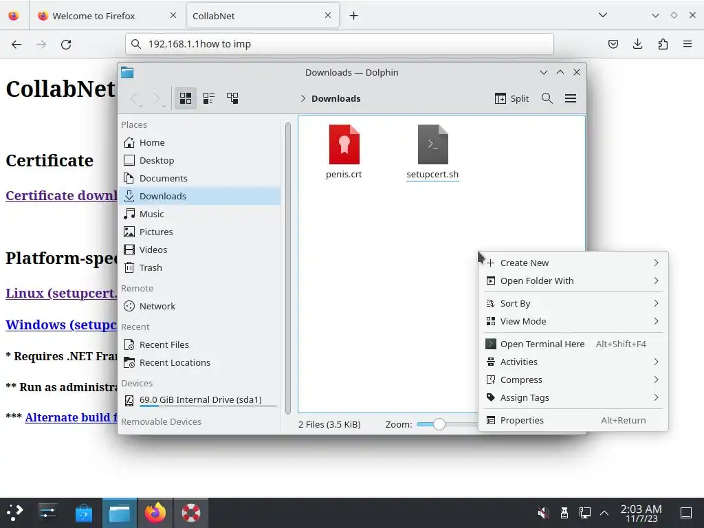This screenshot has height=528, width=704.
Task: Open Videos in Places panel
Action: [200, 250]
